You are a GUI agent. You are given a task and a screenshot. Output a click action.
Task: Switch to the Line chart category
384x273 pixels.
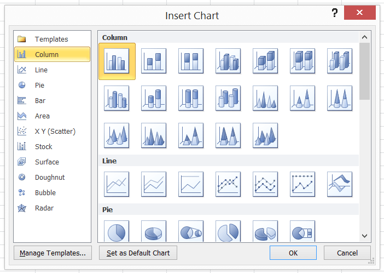[x=41, y=70]
